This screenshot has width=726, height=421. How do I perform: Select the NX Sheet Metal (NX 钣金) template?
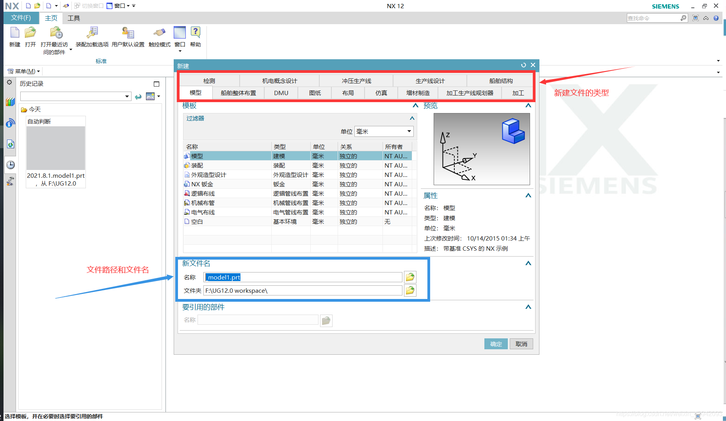pos(297,184)
